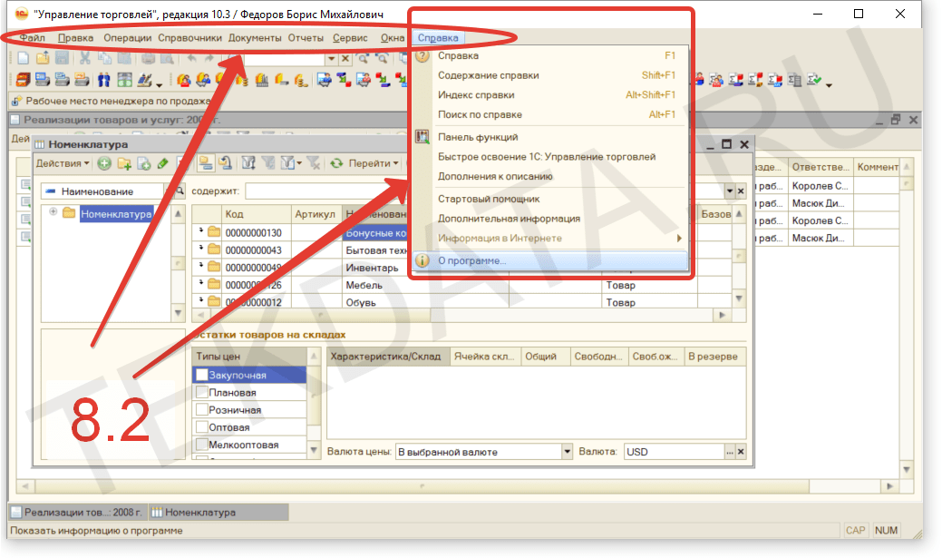This screenshot has height=558, width=942.
Task: Expand folder row 00000000130
Action: point(201,230)
